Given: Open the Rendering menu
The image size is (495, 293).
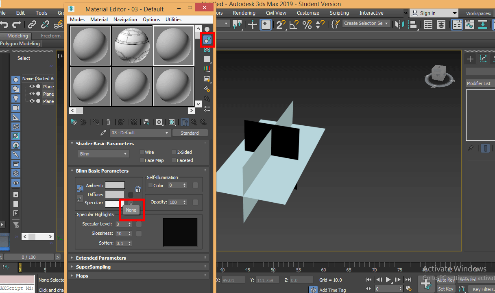Looking at the screenshot, I should (x=244, y=13).
